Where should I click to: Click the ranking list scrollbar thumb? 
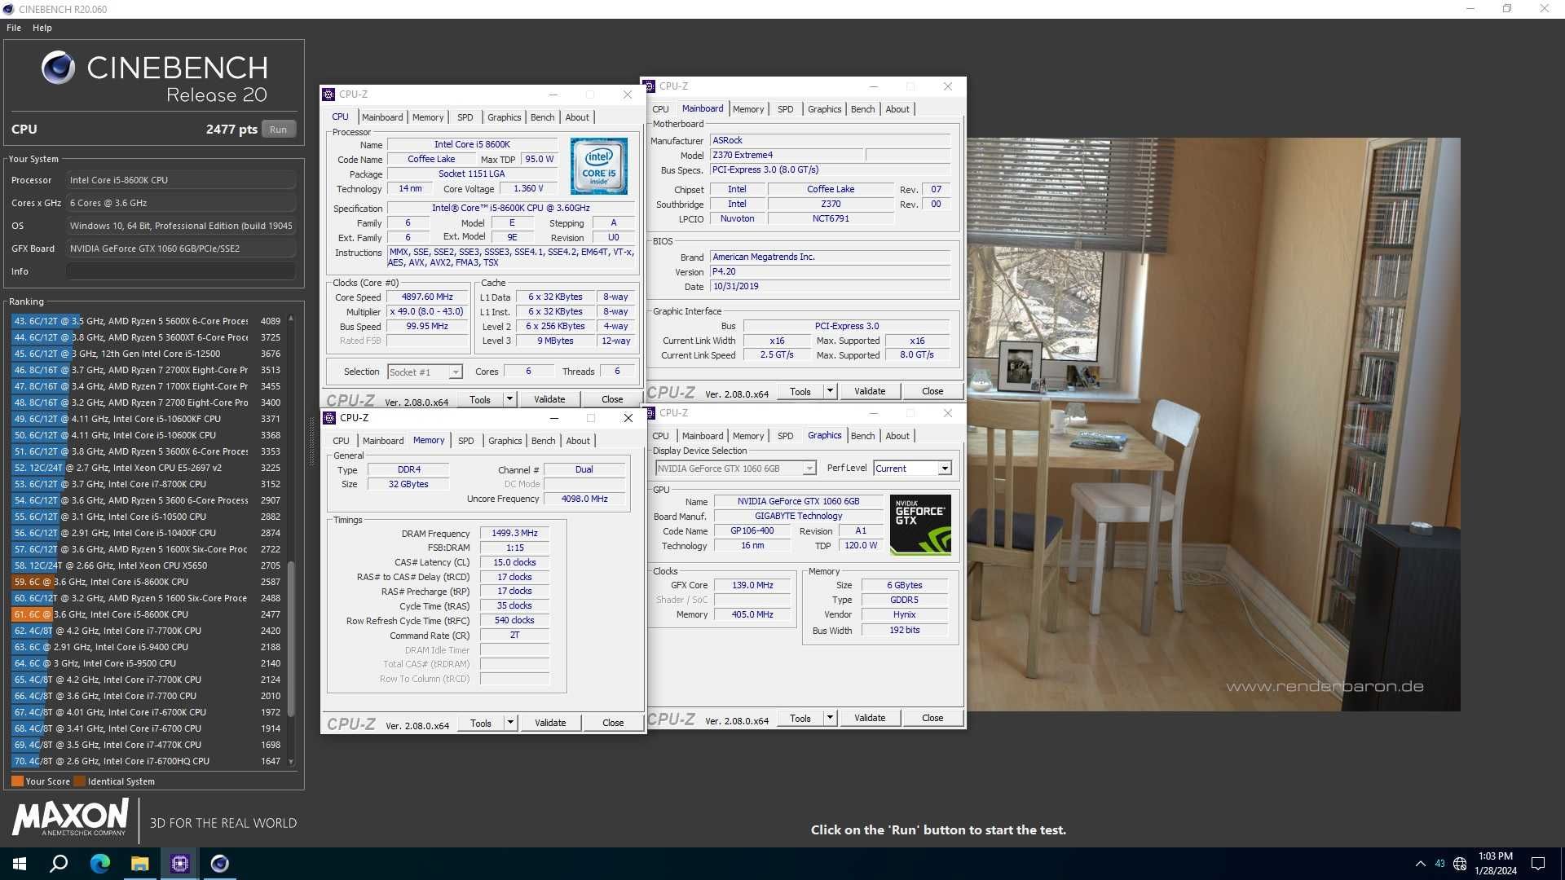[291, 640]
